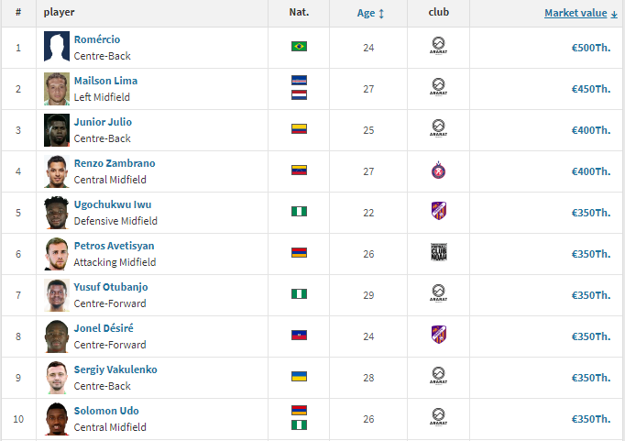Click the red crest next to Renzo Zambrano

click(438, 171)
